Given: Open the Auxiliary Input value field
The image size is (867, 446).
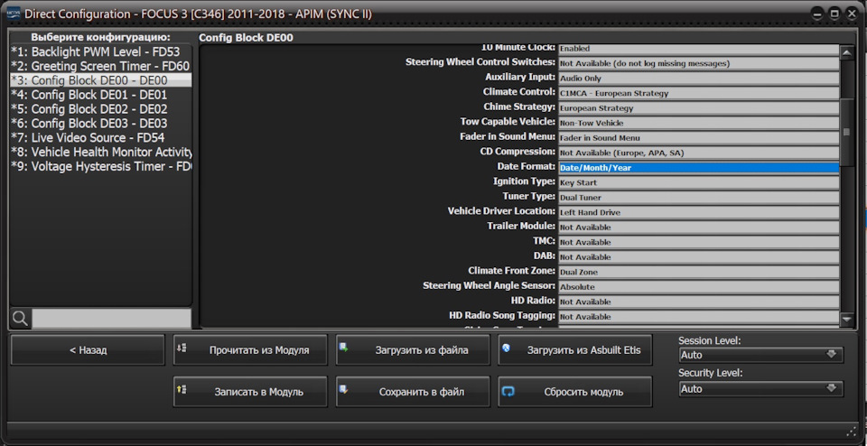Looking at the screenshot, I should pos(698,78).
